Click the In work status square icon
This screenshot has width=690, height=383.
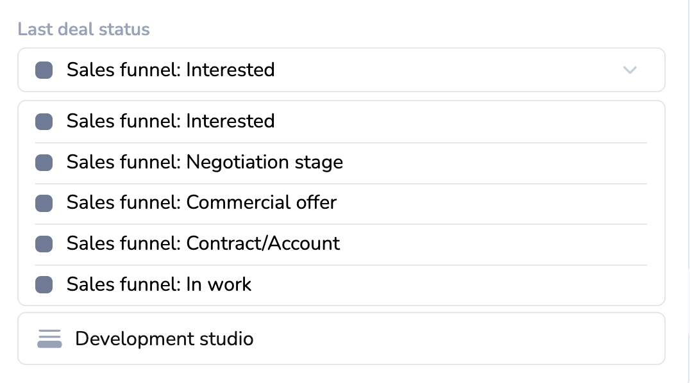(44, 284)
